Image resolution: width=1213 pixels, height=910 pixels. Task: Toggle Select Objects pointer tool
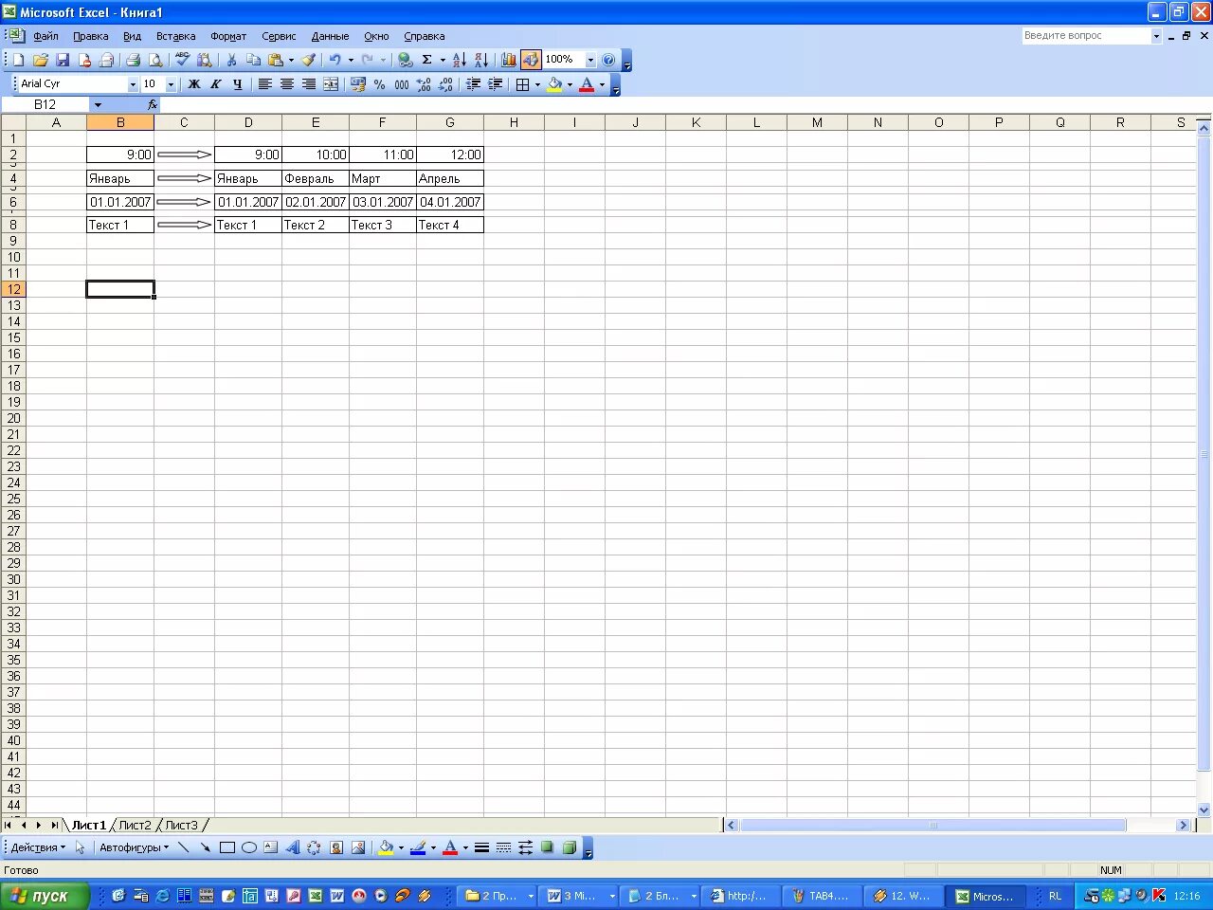[x=81, y=847]
